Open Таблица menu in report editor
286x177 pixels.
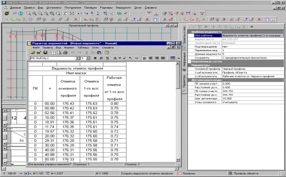coord(83,48)
